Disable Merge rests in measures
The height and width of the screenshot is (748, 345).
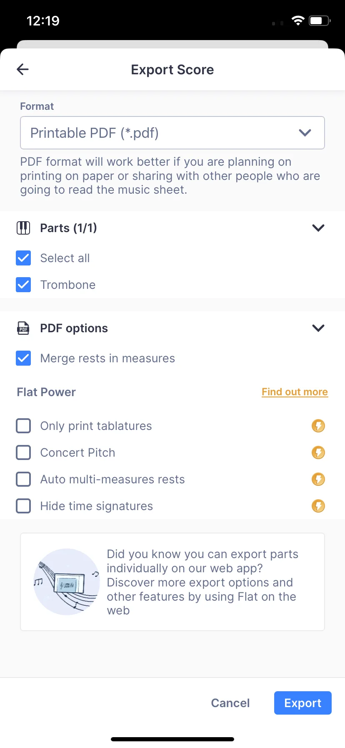[23, 358]
